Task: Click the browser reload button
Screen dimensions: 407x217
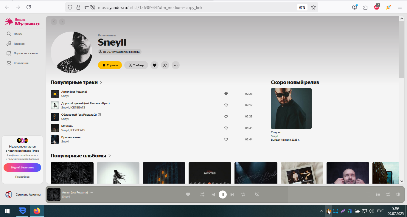Action: pyautogui.click(x=29, y=7)
